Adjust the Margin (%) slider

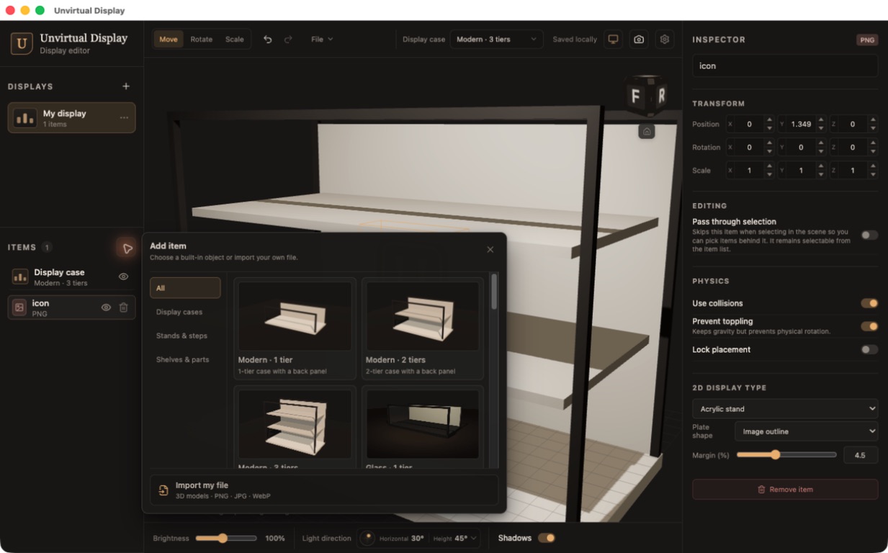tap(786, 455)
